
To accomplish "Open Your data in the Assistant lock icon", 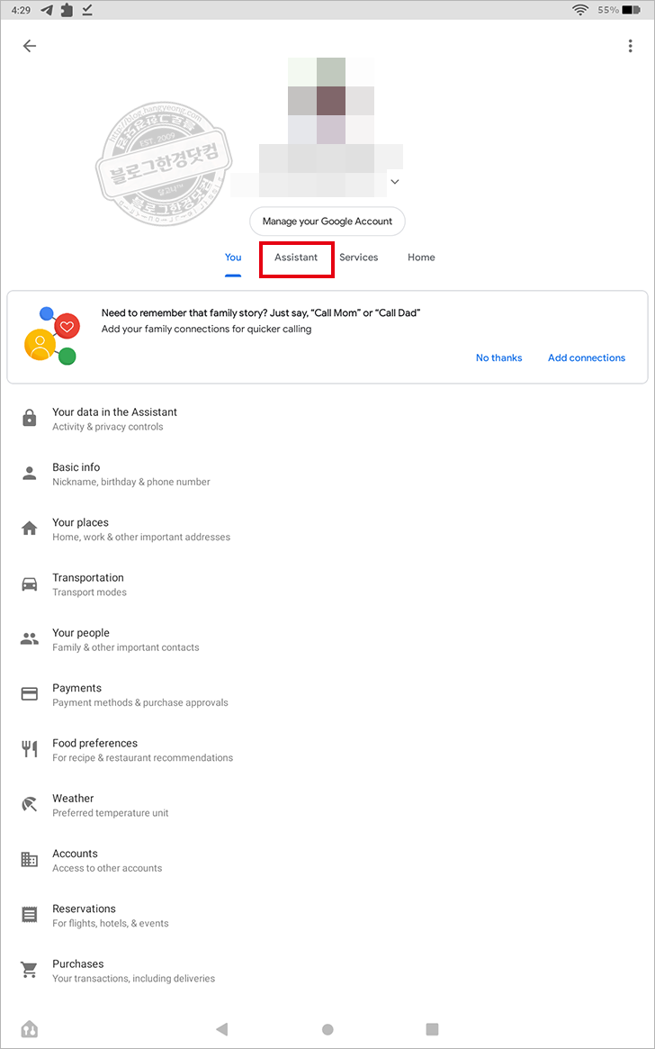I will [29, 418].
